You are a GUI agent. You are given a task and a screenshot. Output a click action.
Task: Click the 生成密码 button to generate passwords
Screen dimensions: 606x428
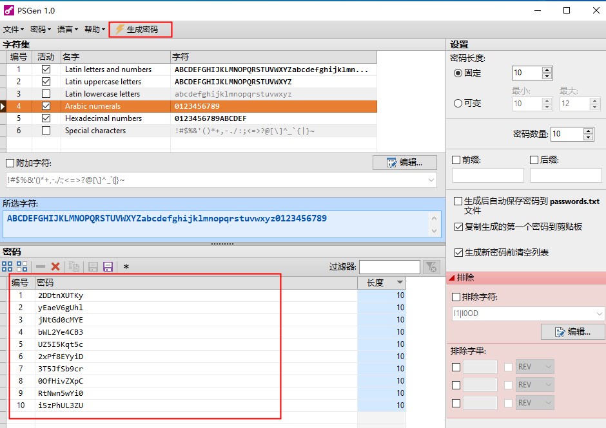139,29
